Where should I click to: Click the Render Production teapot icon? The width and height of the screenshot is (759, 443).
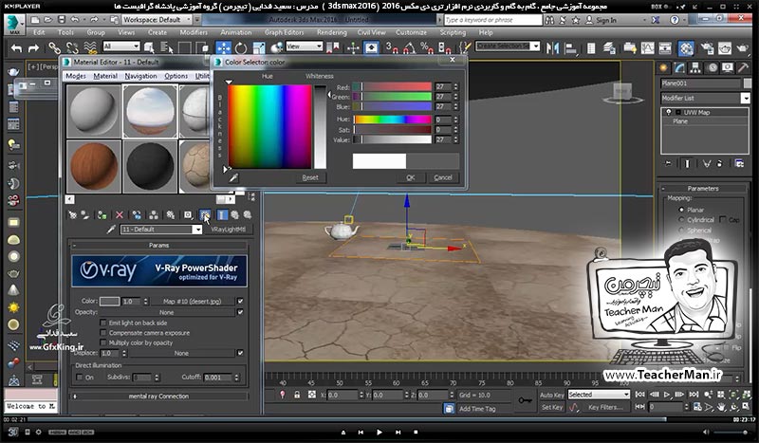742,48
